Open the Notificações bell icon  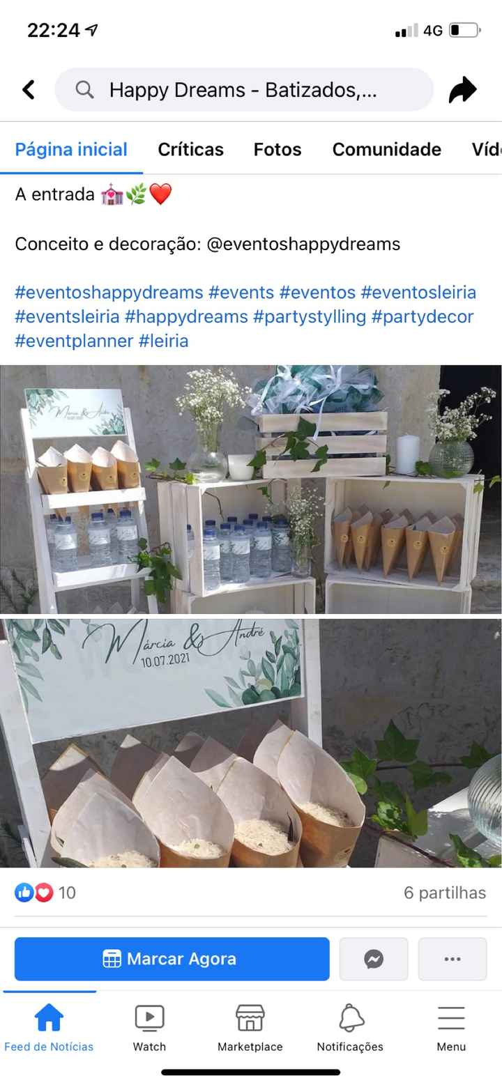point(351,1019)
